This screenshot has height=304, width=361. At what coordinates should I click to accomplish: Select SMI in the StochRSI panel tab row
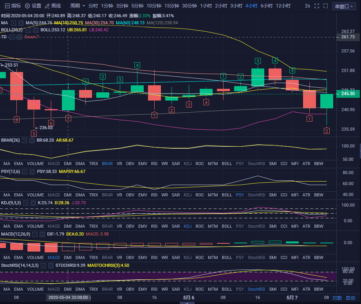click(x=273, y=289)
